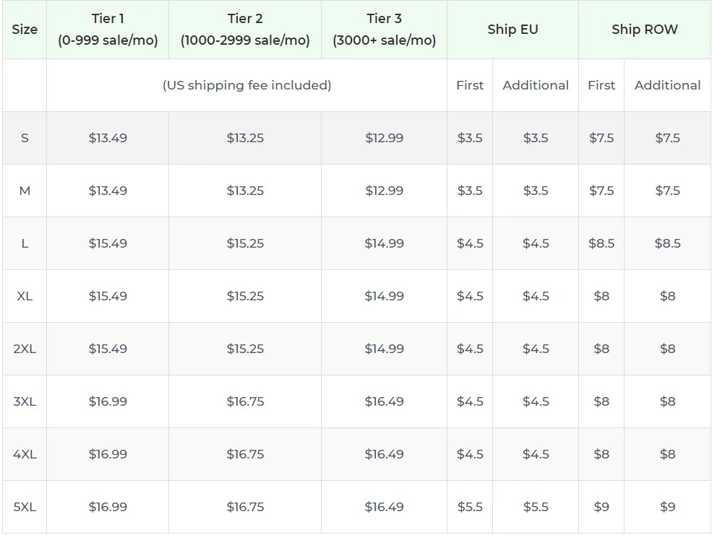
Task: Click the First subheader under Ship EU
Action: [470, 85]
